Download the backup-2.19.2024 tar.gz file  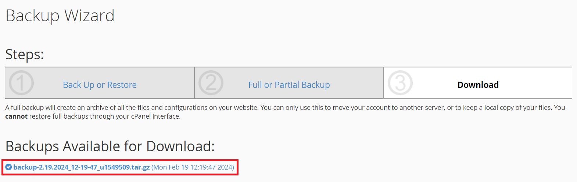[81, 167]
